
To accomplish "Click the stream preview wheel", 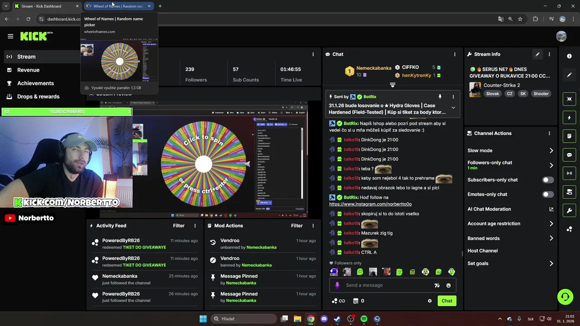I will coord(204,164).
